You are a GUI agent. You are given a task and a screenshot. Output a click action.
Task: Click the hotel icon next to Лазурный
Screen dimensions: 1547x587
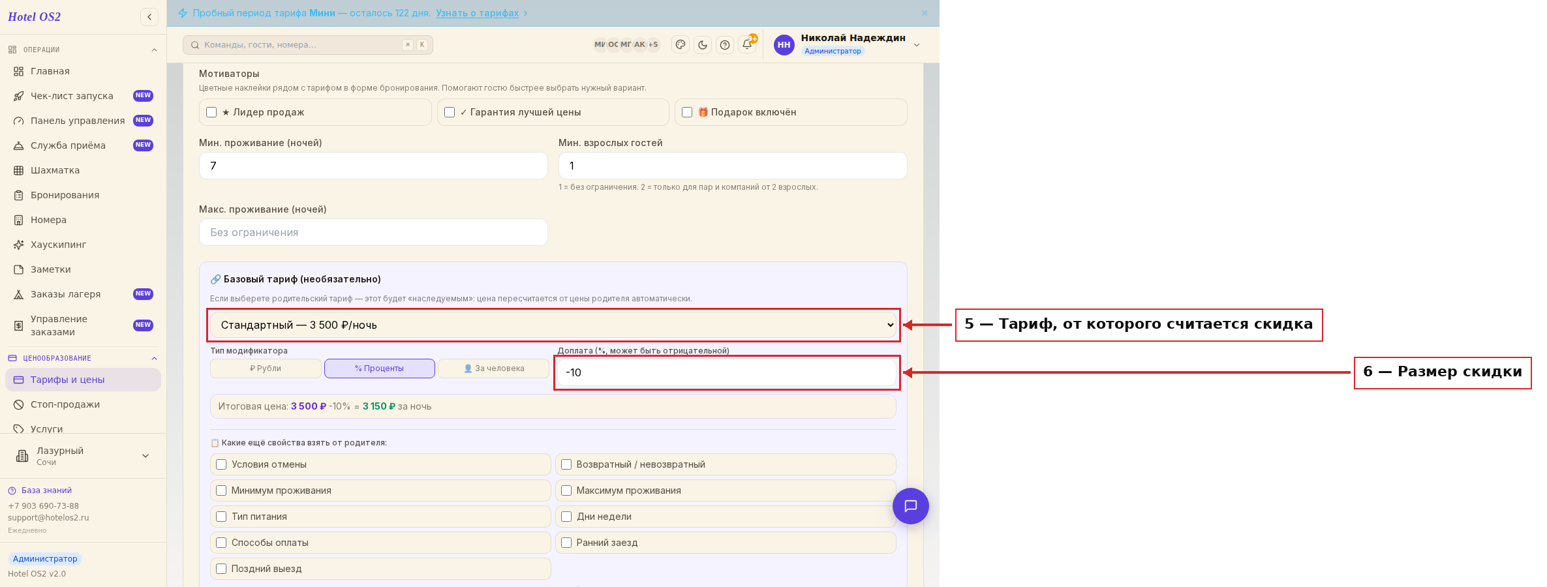pos(22,456)
